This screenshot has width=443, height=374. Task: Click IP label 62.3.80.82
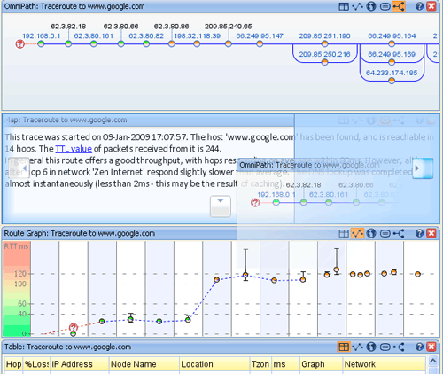point(146,36)
